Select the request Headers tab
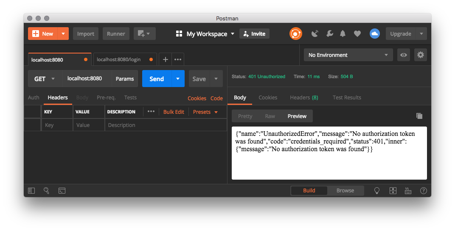The width and height of the screenshot is (455, 231). click(x=58, y=98)
